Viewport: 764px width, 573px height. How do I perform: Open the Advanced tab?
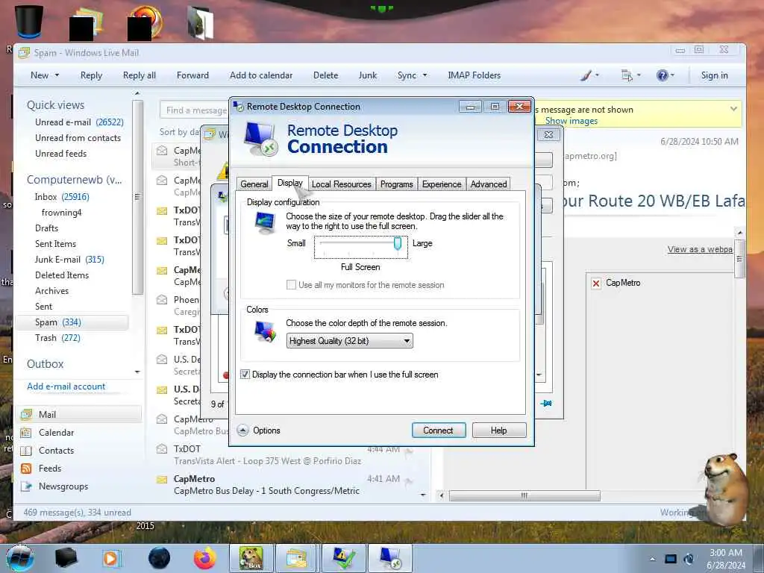click(488, 184)
